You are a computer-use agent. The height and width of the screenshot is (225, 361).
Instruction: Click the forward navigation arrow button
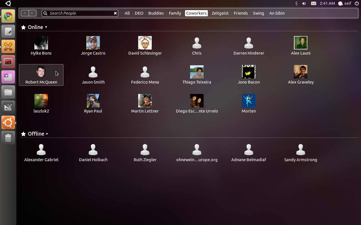tap(32, 13)
